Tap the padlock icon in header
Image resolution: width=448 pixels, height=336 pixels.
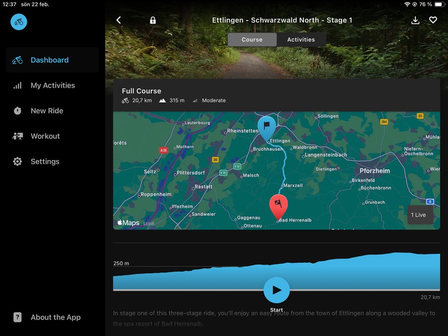tap(153, 20)
